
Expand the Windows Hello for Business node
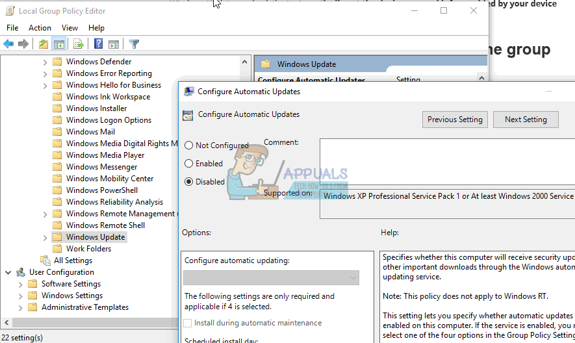click(45, 86)
